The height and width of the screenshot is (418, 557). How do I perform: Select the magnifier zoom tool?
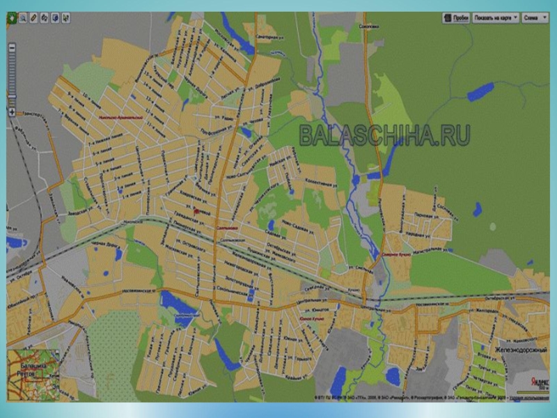point(23,18)
